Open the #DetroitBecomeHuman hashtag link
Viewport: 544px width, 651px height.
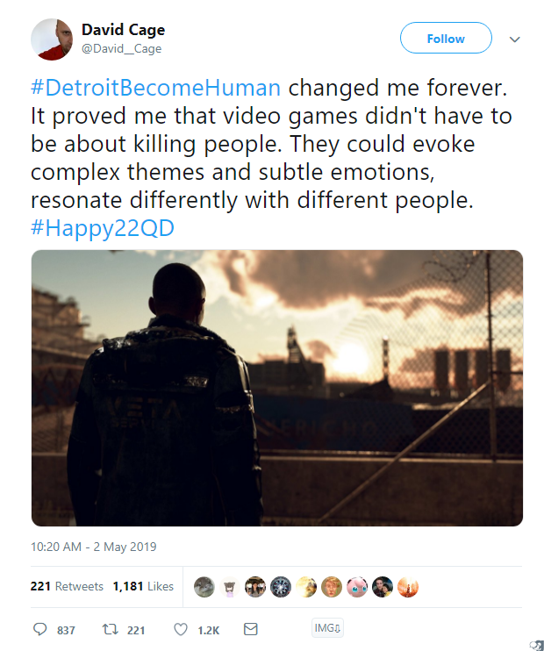[x=157, y=89]
